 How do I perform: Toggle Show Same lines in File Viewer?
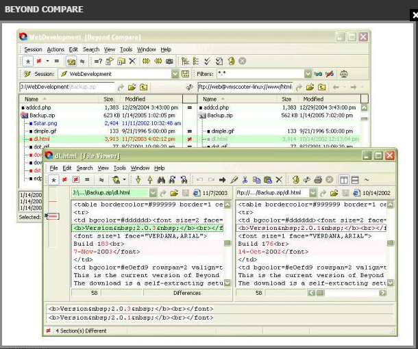tap(87, 180)
